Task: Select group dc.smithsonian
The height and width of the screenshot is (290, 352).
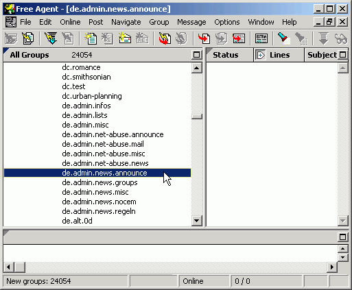Action: (x=86, y=77)
